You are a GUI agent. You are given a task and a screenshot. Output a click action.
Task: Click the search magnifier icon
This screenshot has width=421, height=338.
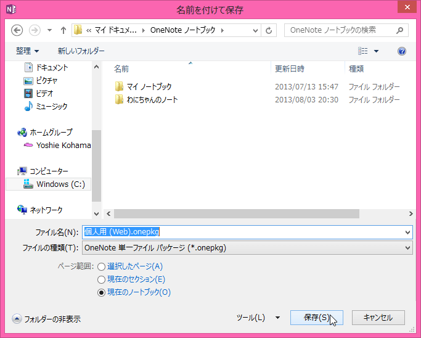[400, 30]
